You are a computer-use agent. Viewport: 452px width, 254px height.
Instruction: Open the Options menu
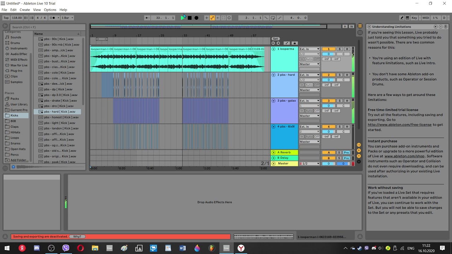[50, 10]
